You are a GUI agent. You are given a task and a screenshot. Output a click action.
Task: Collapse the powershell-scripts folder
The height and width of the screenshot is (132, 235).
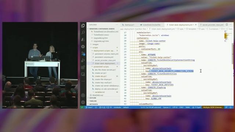(101, 67)
